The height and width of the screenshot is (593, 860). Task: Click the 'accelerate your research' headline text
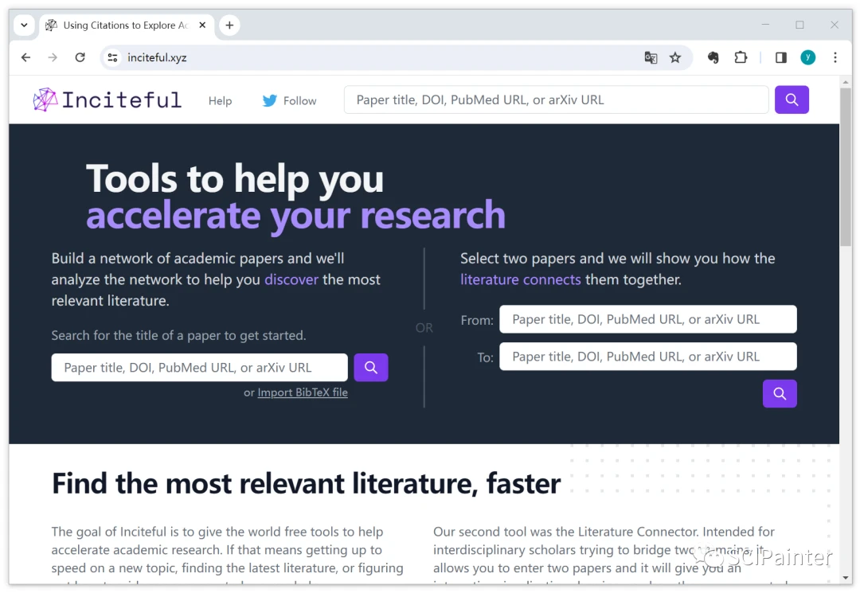pos(295,216)
